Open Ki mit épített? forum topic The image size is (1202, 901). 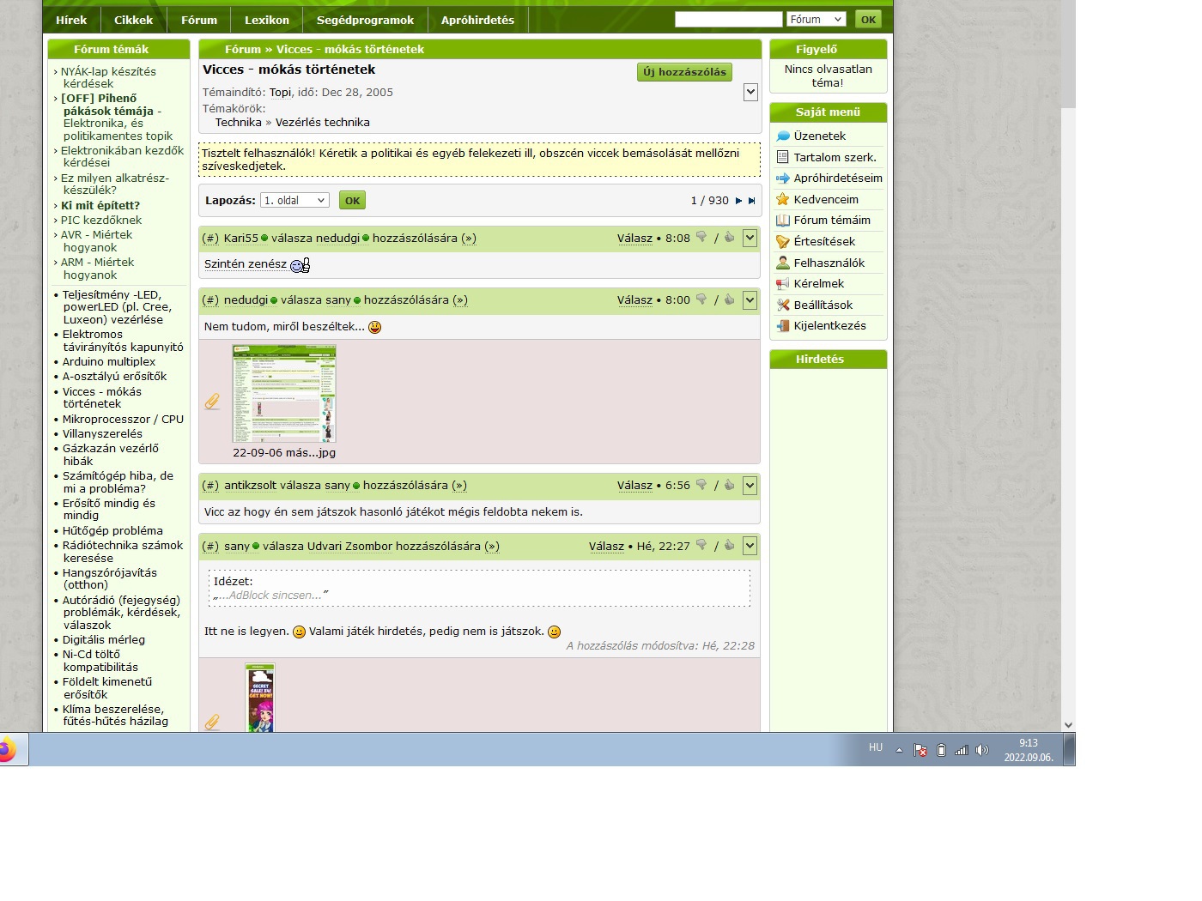click(x=100, y=206)
